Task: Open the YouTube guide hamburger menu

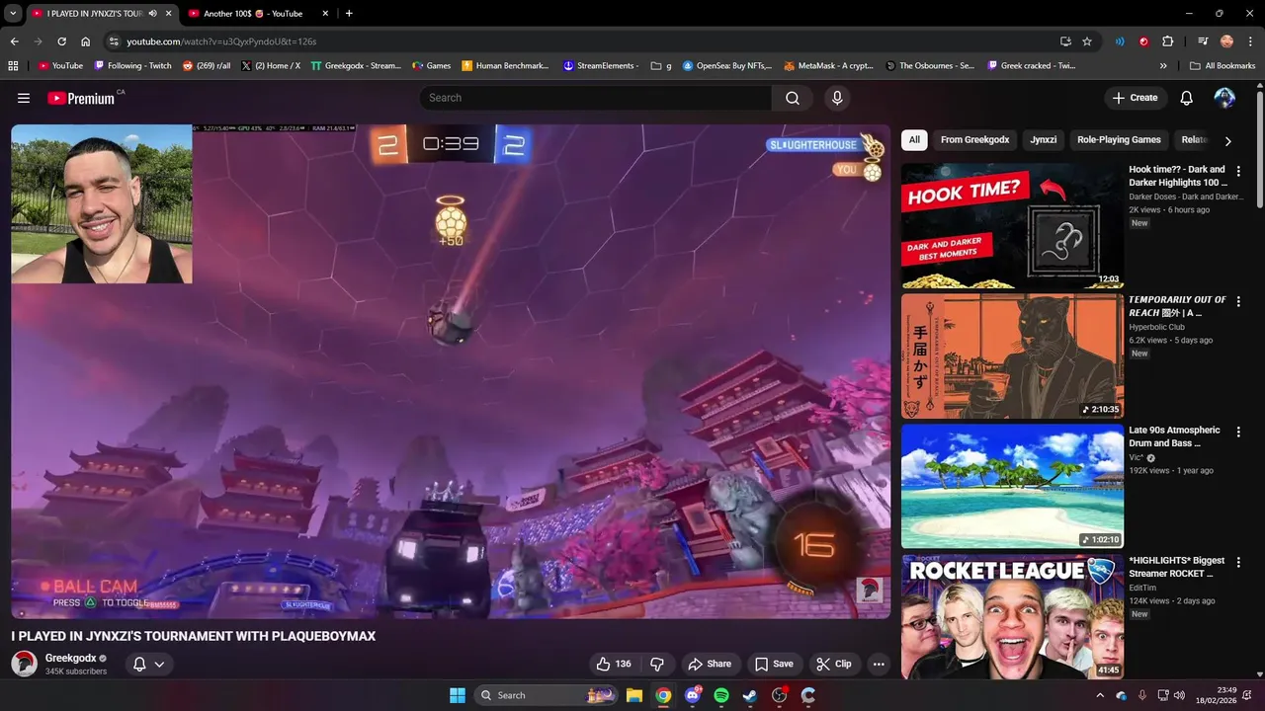Action: (24, 98)
